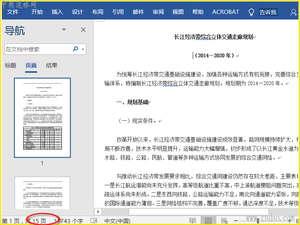Select the second page thumbnail
Image resolution: width=300 pixels, height=225 pixels.
point(42,193)
